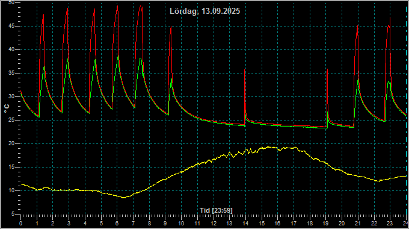The height and width of the screenshot is (229, 409).
Task: Click the y-axis value label '10'
Action: [11, 190]
